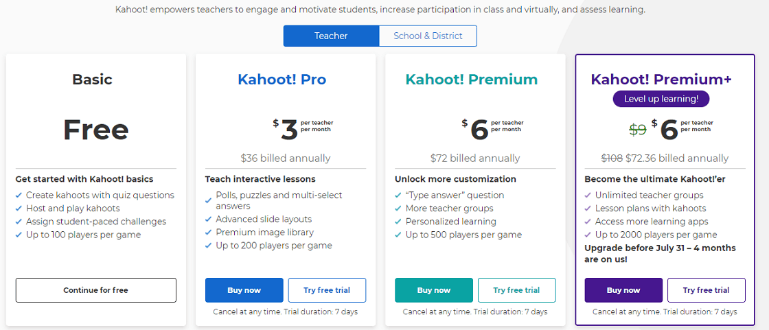Click the Level up learning! badge
Screen dimensions: 769x330
click(661, 99)
